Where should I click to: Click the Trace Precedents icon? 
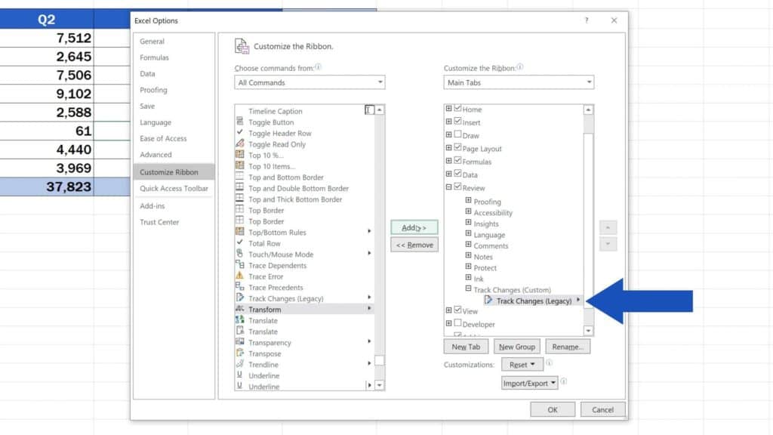click(x=239, y=286)
